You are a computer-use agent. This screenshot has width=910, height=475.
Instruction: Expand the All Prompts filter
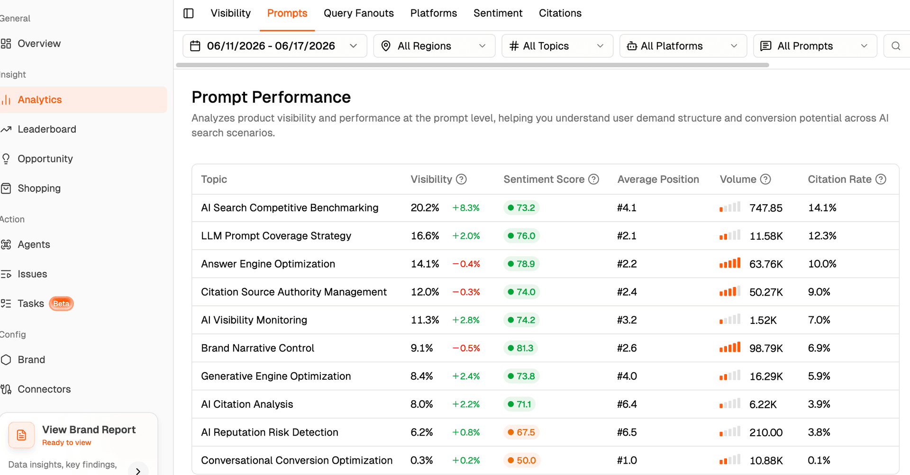[815, 46]
